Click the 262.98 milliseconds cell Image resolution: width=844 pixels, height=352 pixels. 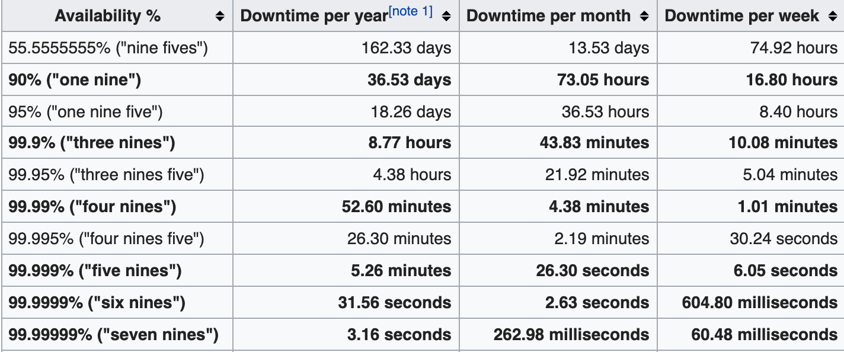[558, 335]
